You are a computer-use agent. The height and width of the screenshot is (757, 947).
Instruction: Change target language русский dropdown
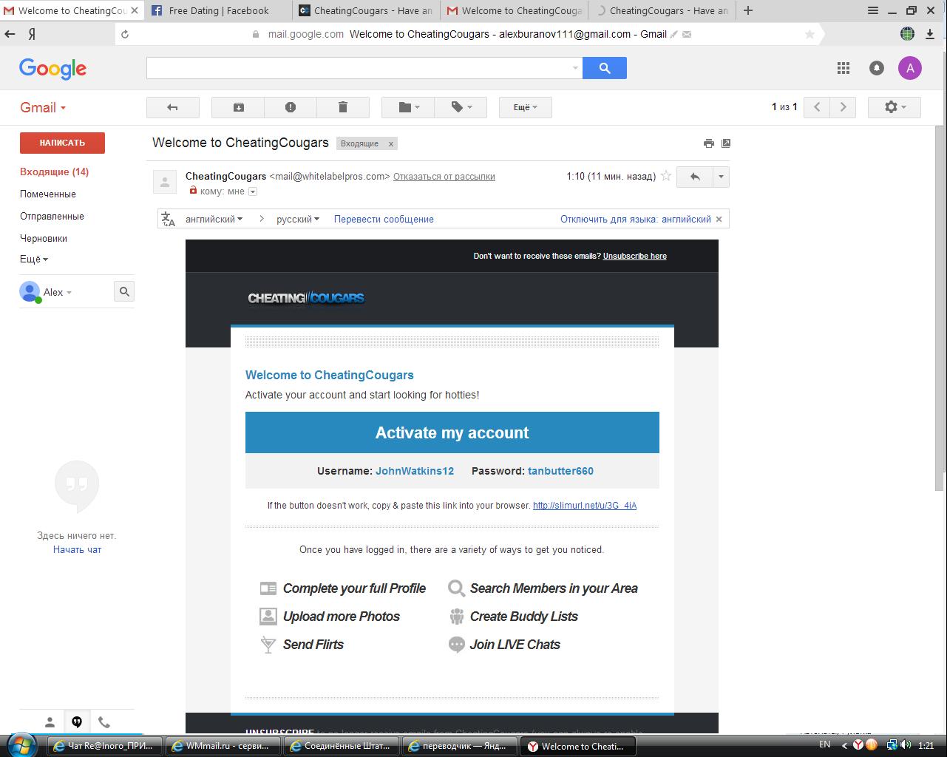click(x=298, y=219)
